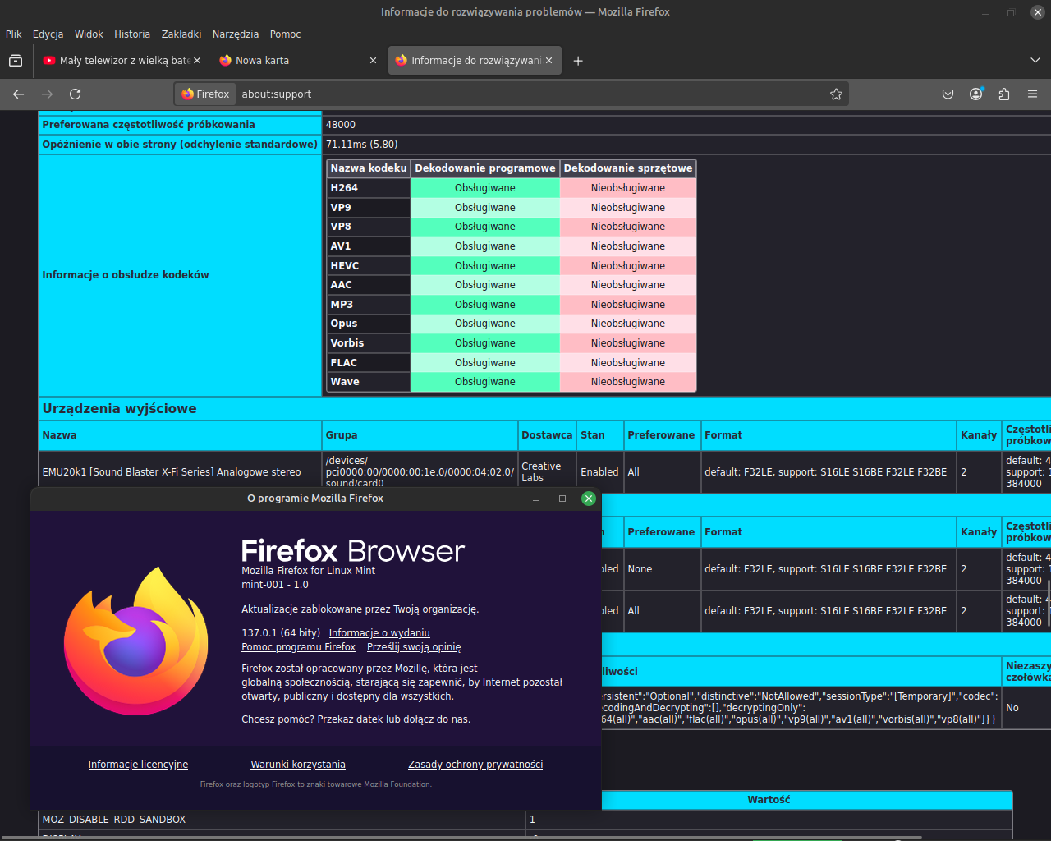Open 'Pomoc programu Firefox' link
1051x841 pixels.
tap(298, 647)
